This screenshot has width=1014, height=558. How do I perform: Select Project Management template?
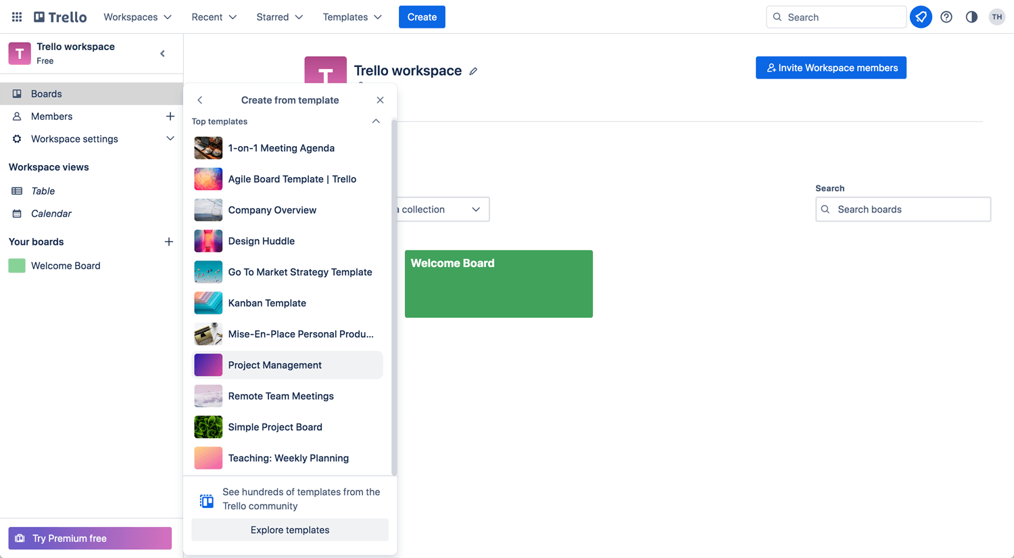(x=288, y=365)
